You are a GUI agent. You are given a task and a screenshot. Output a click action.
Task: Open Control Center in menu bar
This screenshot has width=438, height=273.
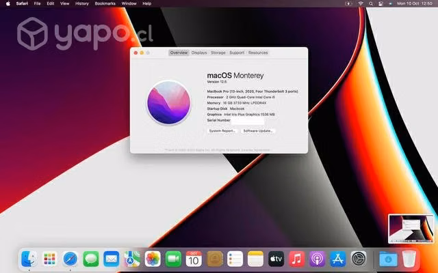point(381,3)
